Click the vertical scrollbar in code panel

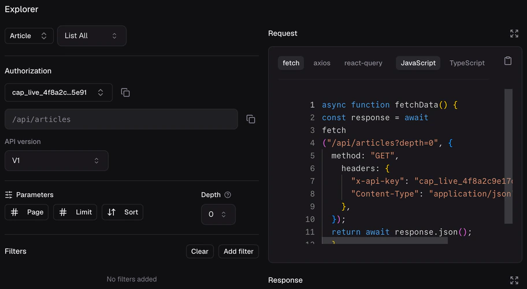click(x=508, y=156)
